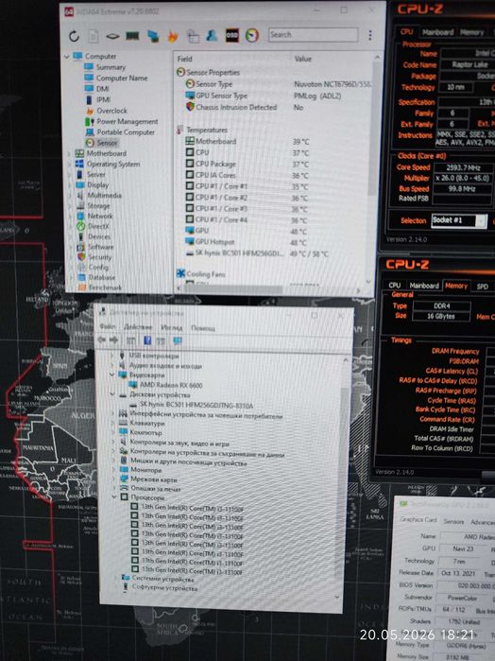Click the properties grid icon left of help icon
Screen dimensions: 495x661
coord(131,340)
